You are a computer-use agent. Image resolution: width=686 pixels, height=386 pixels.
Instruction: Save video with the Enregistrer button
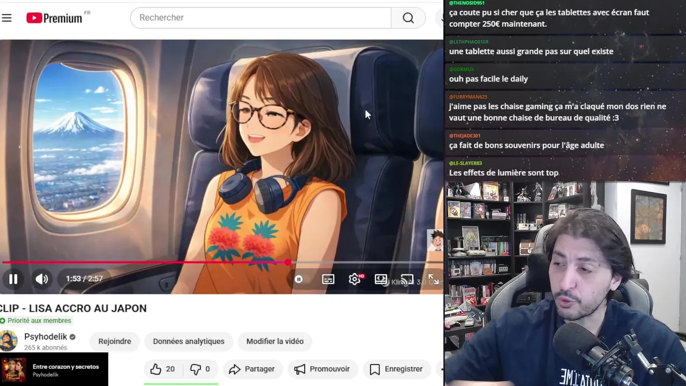(397, 369)
